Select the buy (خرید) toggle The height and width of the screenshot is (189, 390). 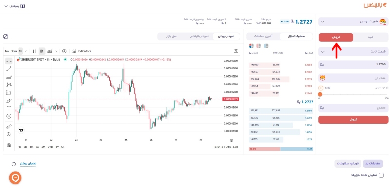point(370,37)
